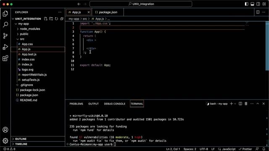This screenshot has width=269, height=151.
Task: Open the DEBUG CONSOLE panel tab
Action: [115, 104]
